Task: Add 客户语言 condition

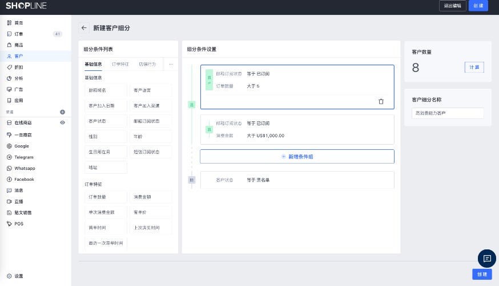Action: pos(151,90)
